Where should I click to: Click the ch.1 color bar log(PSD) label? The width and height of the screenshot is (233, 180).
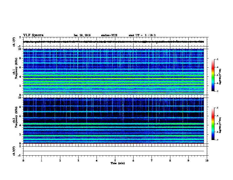point(220,77)
